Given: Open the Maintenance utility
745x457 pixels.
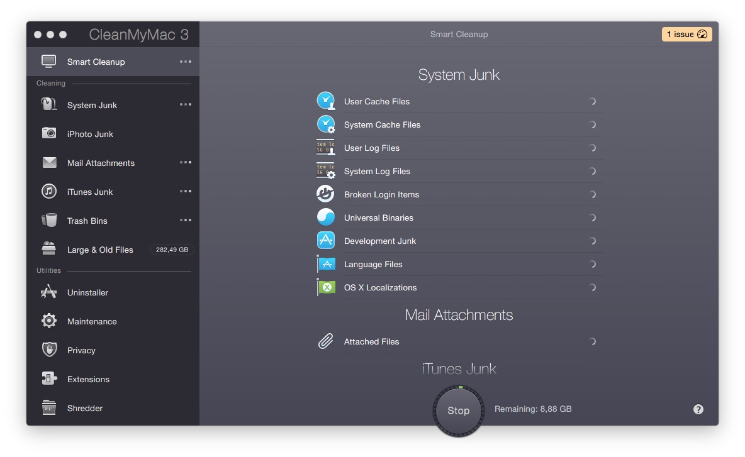Looking at the screenshot, I should click(113, 321).
